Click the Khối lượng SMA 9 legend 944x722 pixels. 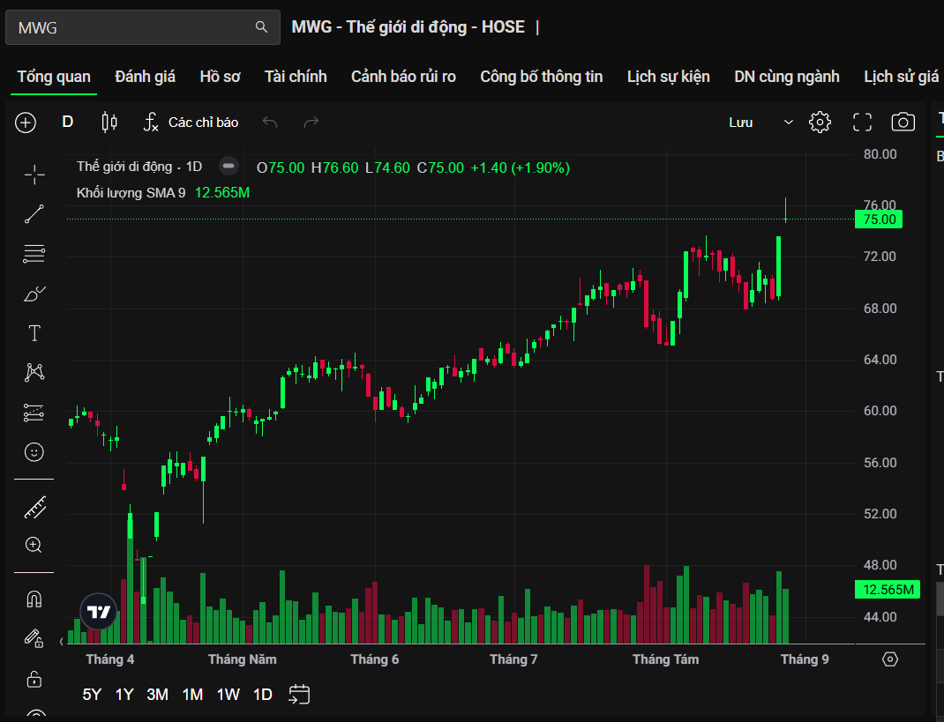click(x=131, y=193)
